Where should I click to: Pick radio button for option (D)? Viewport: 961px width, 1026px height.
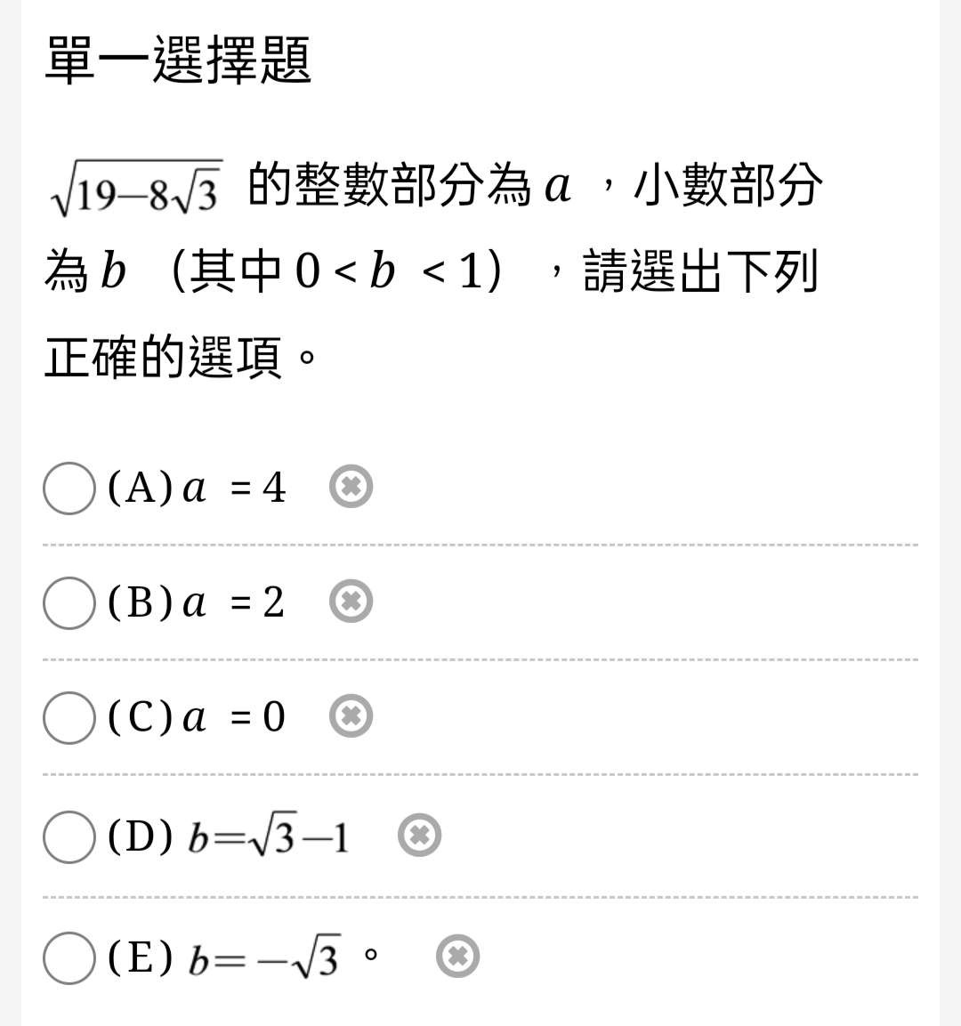[69, 836]
